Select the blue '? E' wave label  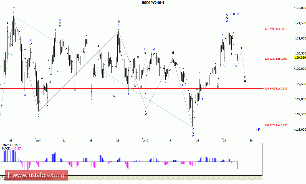point(258,130)
